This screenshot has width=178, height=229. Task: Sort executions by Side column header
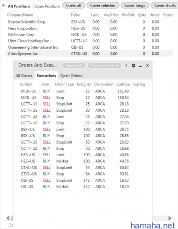tap(45, 84)
